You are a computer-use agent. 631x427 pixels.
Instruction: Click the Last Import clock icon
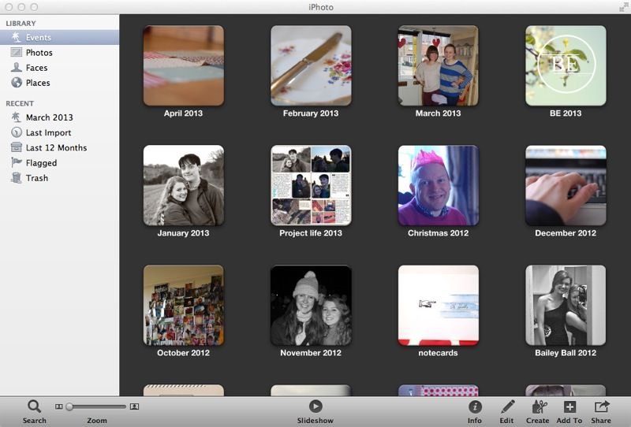[16, 132]
